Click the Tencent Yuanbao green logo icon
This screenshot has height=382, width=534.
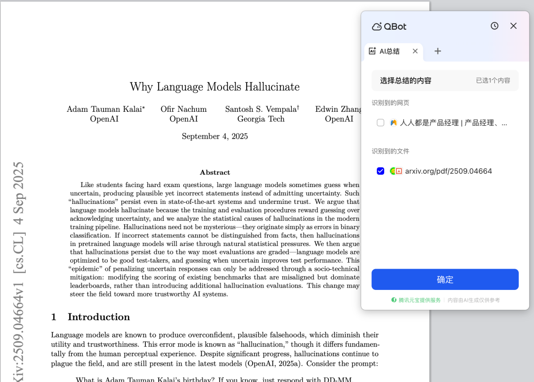click(x=394, y=300)
